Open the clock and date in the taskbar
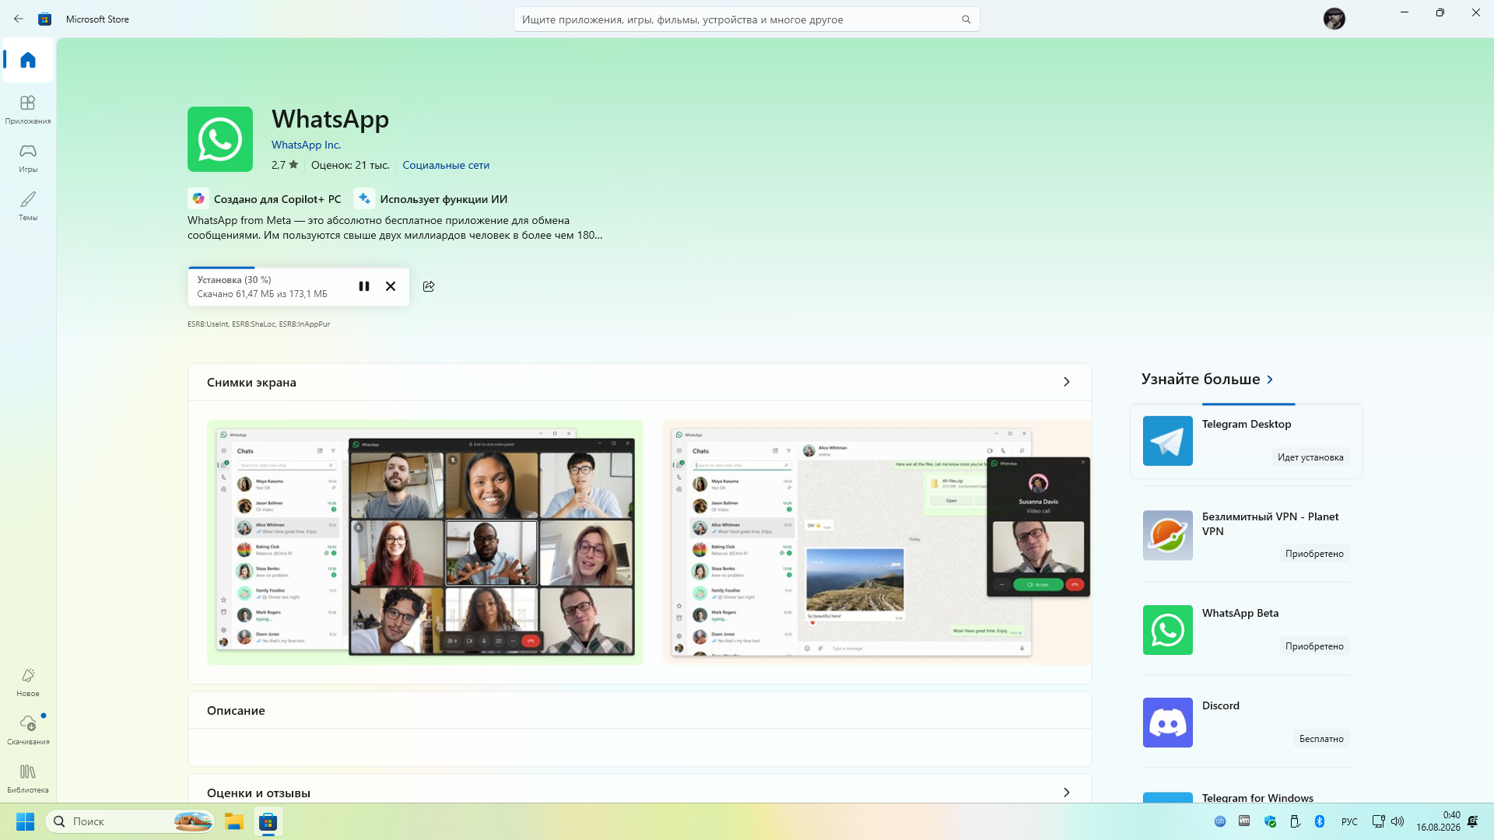This screenshot has height=840, width=1494. (1438, 821)
